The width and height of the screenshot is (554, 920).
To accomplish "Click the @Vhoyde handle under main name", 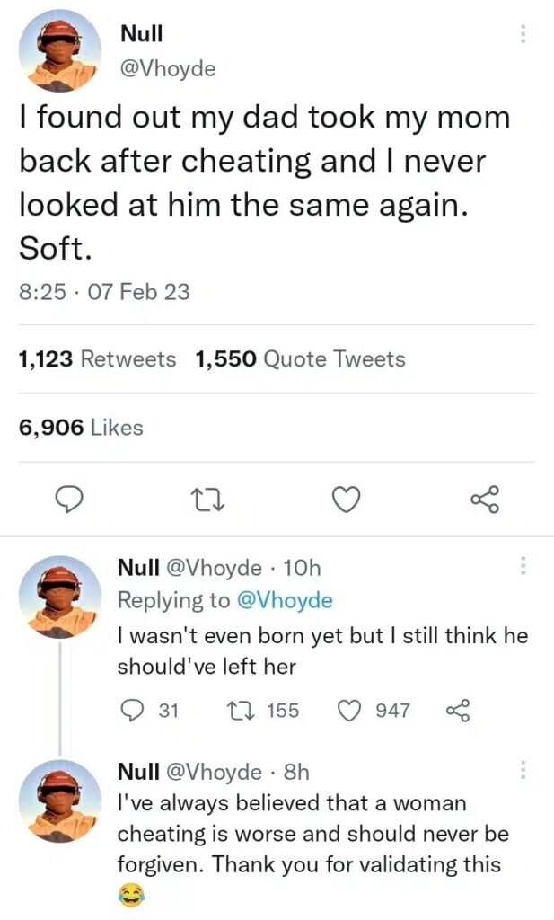I will click(168, 68).
